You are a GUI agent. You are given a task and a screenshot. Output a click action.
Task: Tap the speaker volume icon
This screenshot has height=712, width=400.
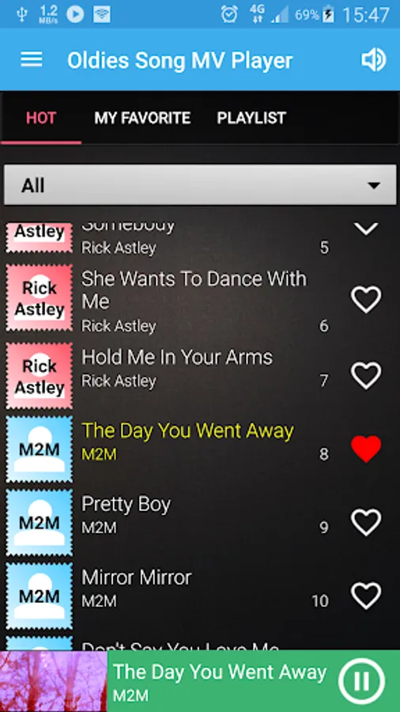[x=373, y=60]
